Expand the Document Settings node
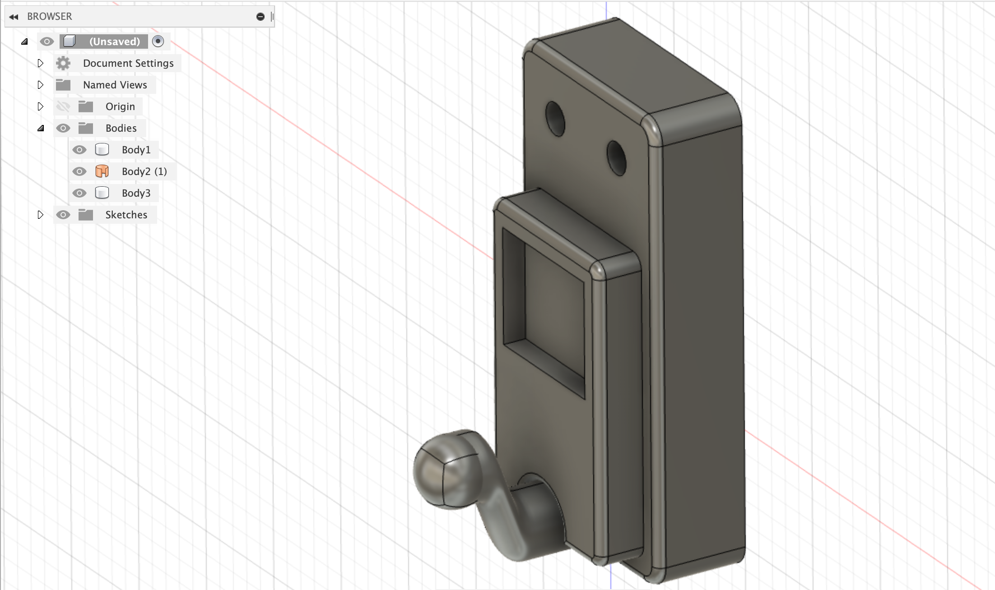 tap(40, 63)
